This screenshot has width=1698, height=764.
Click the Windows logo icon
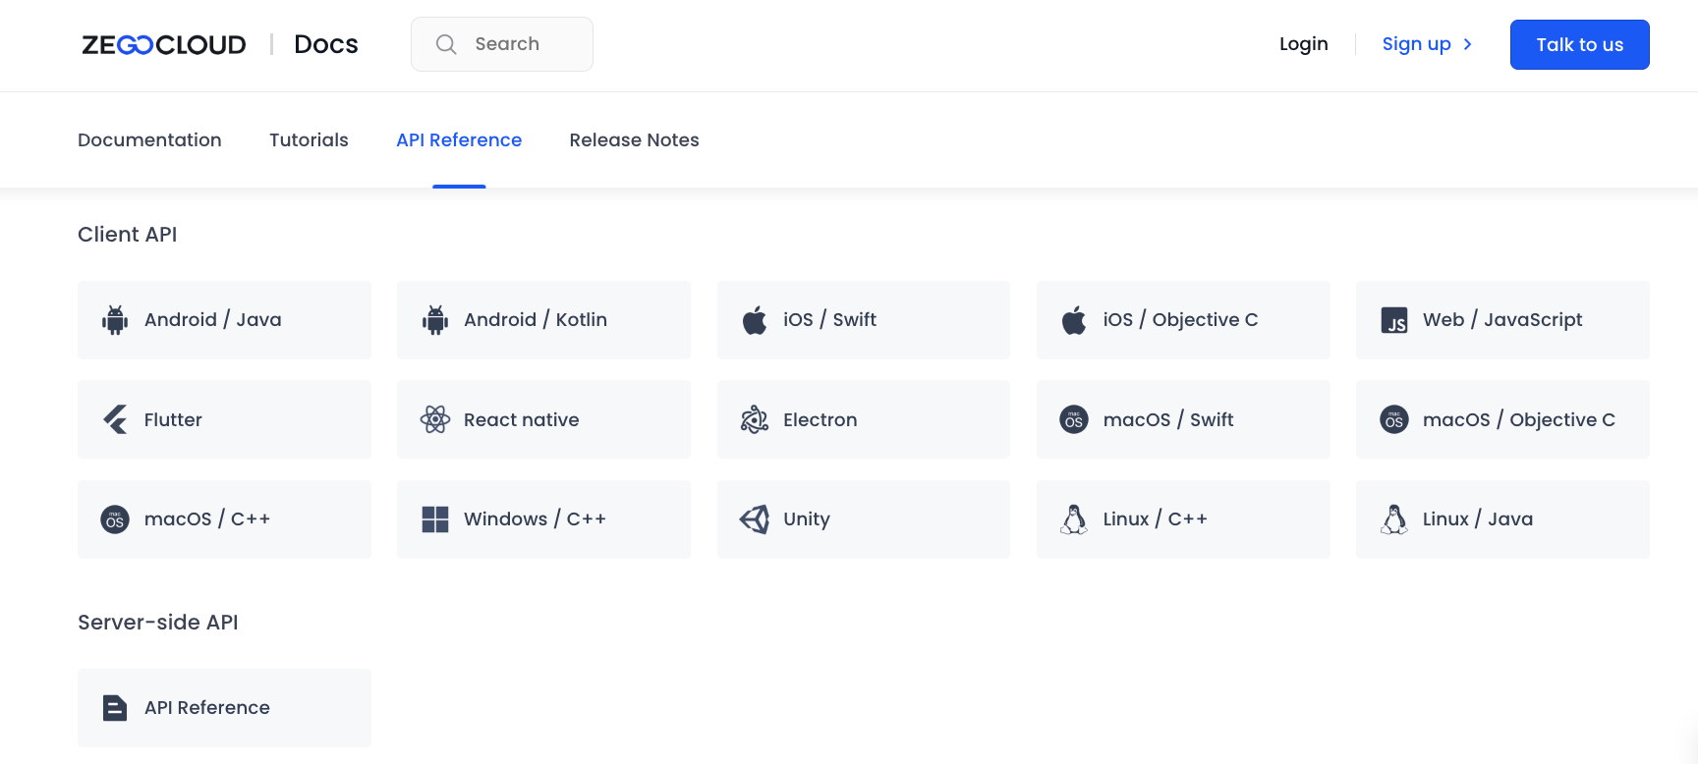pyautogui.click(x=434, y=519)
